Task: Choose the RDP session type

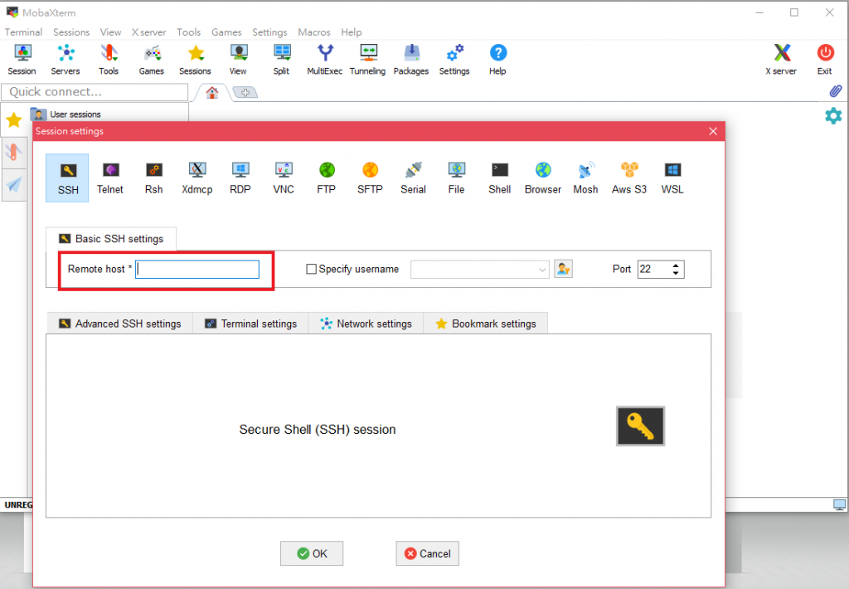Action: pyautogui.click(x=240, y=178)
